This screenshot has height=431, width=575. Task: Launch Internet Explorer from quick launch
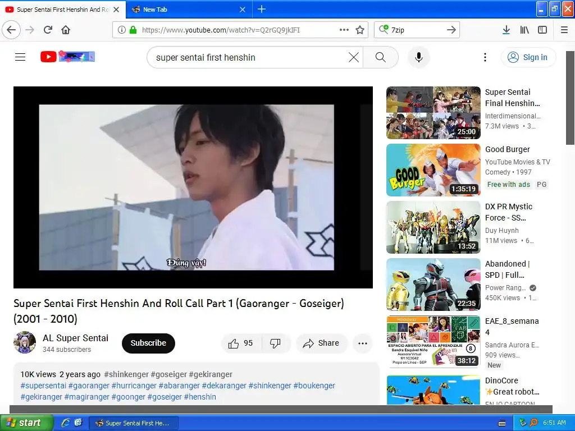66,423
